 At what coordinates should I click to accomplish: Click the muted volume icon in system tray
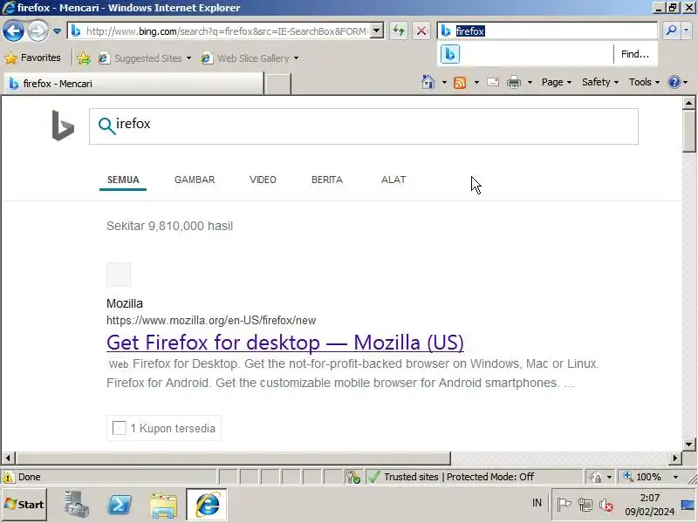click(606, 505)
